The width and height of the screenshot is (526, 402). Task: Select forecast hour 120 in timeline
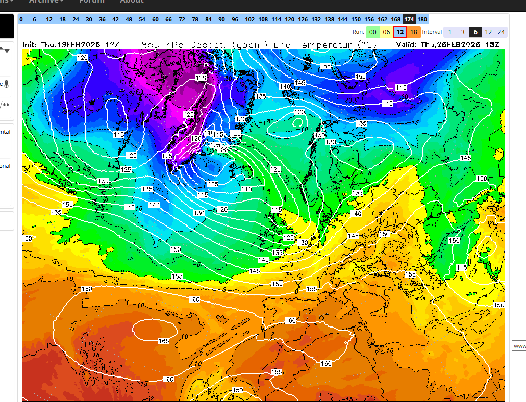[289, 19]
